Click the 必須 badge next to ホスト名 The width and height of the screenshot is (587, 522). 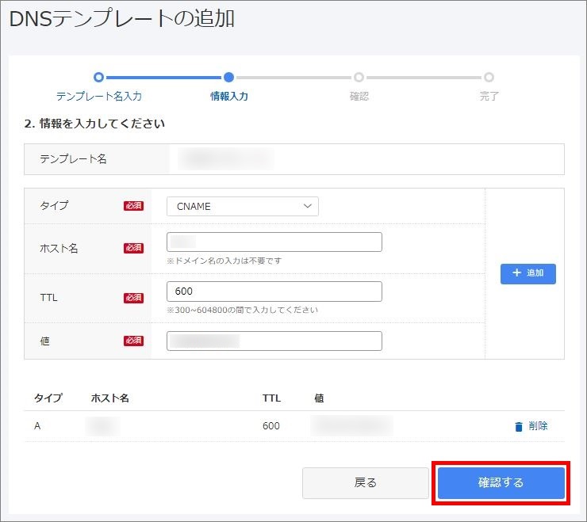coord(133,248)
